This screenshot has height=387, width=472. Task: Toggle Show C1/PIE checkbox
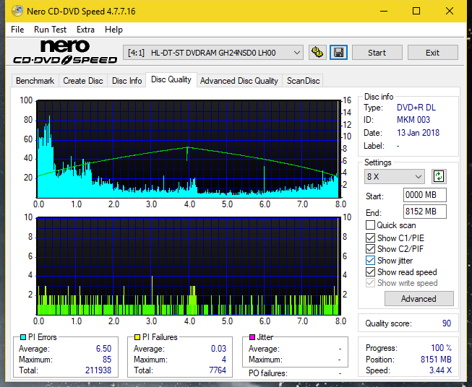(370, 238)
